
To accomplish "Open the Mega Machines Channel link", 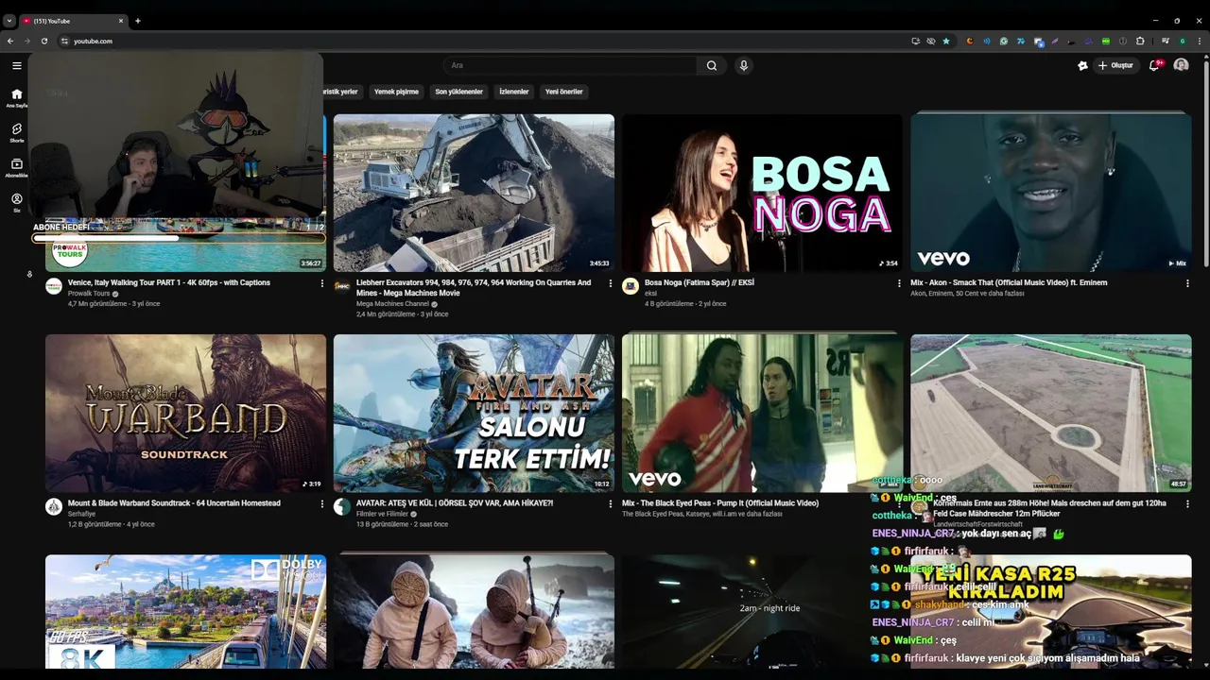I will pos(392,304).
